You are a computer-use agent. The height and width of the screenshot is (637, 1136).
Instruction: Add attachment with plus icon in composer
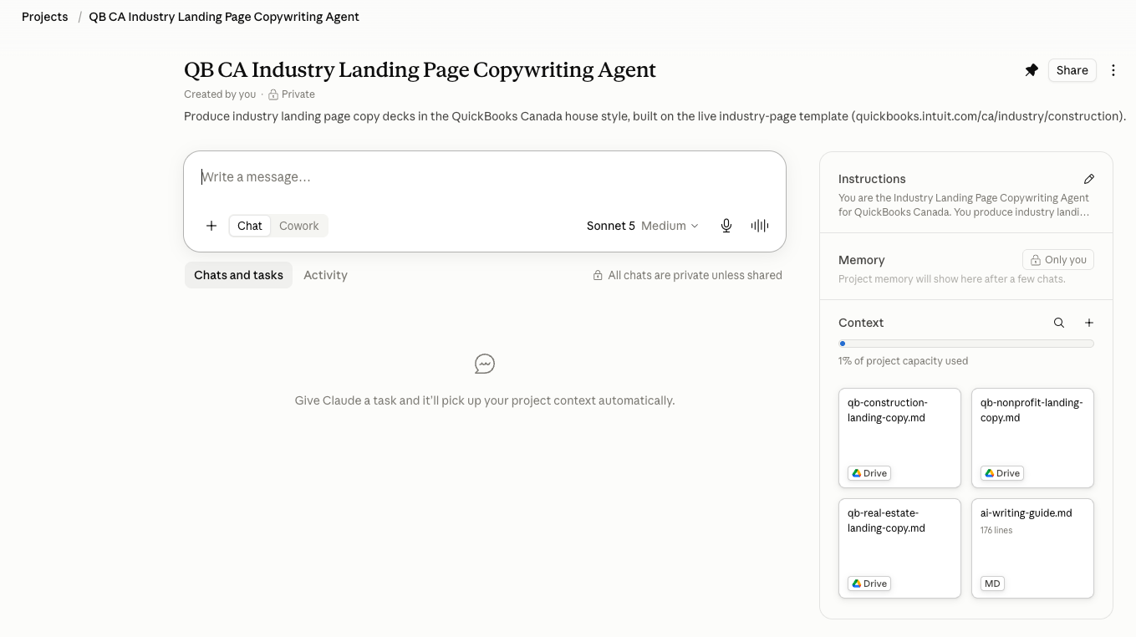[211, 226]
